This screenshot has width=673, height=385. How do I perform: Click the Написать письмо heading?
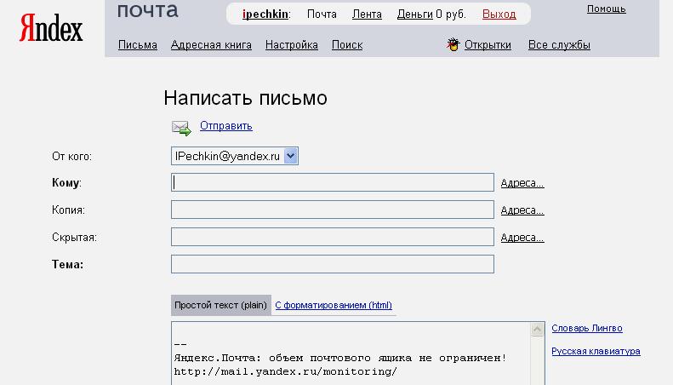tap(245, 98)
